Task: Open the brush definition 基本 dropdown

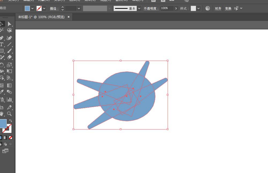Action: (139, 8)
